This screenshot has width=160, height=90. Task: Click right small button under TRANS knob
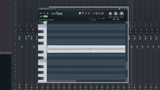118,19
